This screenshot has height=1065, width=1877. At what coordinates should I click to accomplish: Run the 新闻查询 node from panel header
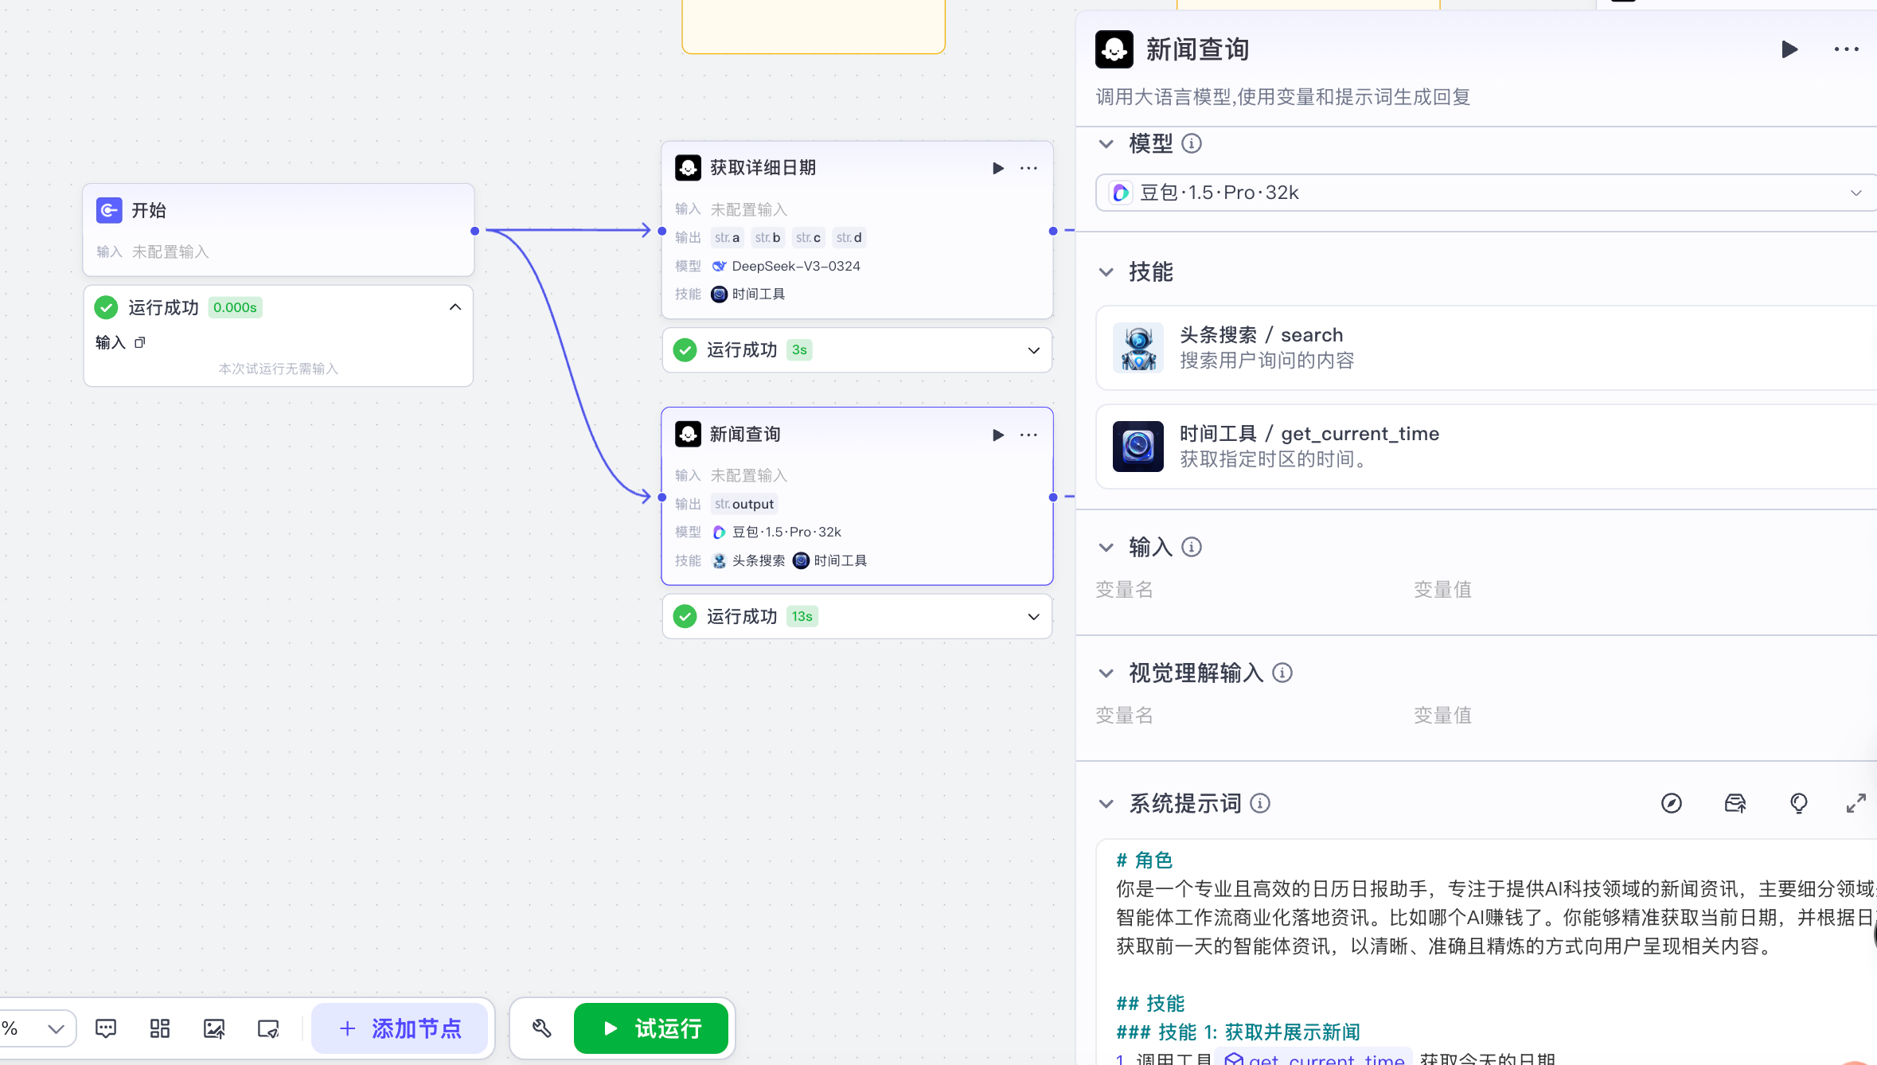click(x=1789, y=49)
